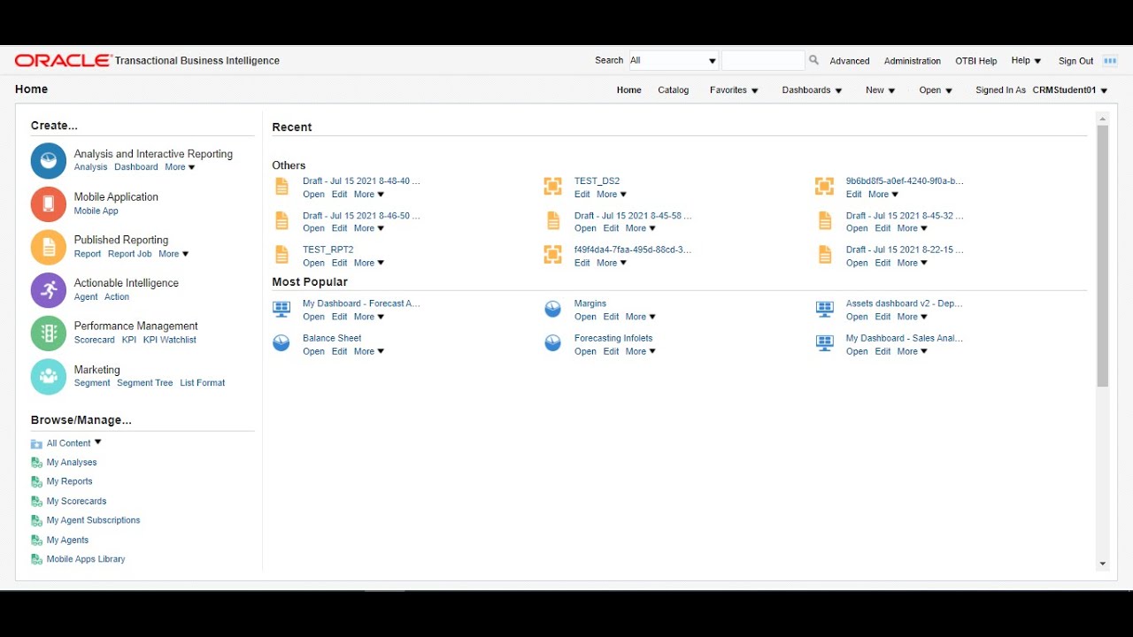Create a new Dashboard via link
1133x637 pixels.
coord(136,167)
